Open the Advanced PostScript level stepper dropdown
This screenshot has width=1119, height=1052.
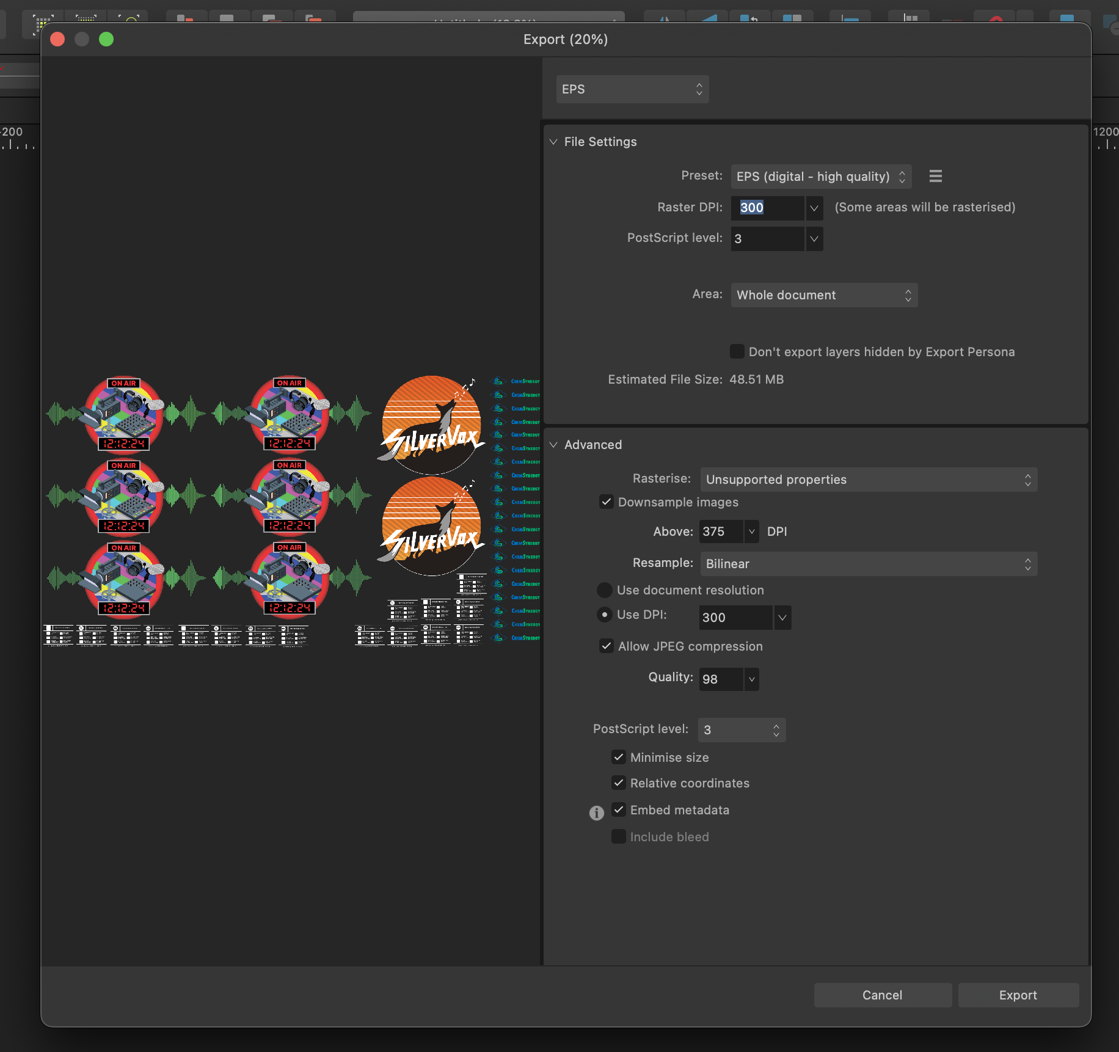click(x=742, y=730)
